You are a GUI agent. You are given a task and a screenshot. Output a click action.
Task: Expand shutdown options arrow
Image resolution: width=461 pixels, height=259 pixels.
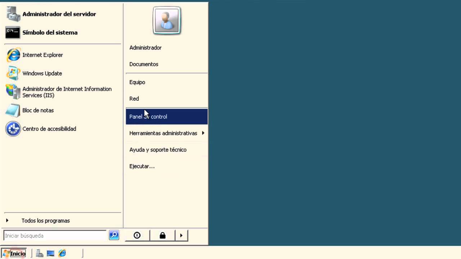click(181, 235)
